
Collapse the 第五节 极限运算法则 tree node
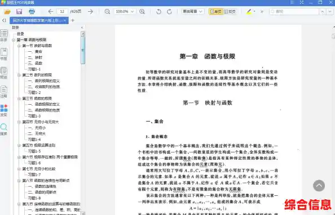[x=19, y=145]
